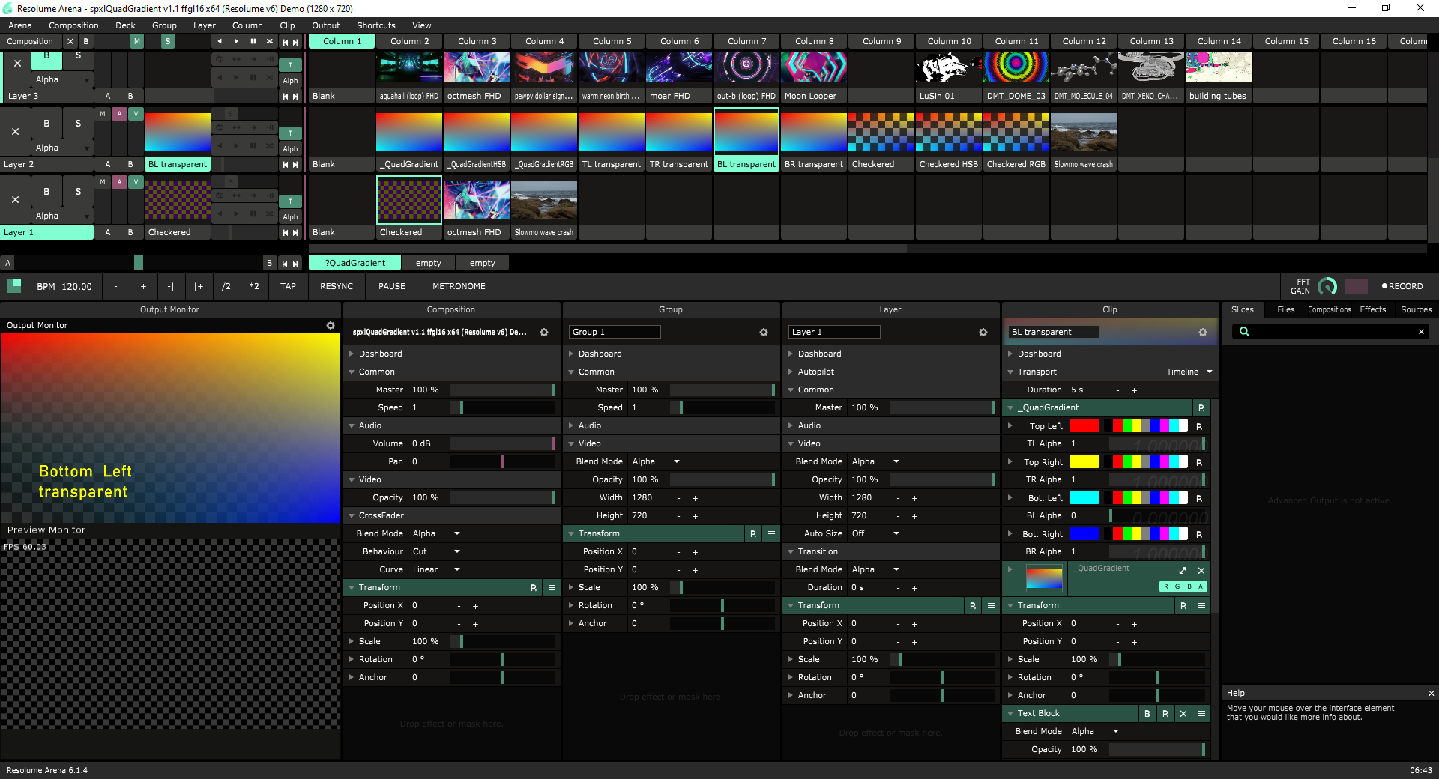Open Composition panel settings gear
The height and width of the screenshot is (779, 1439).
tap(544, 333)
